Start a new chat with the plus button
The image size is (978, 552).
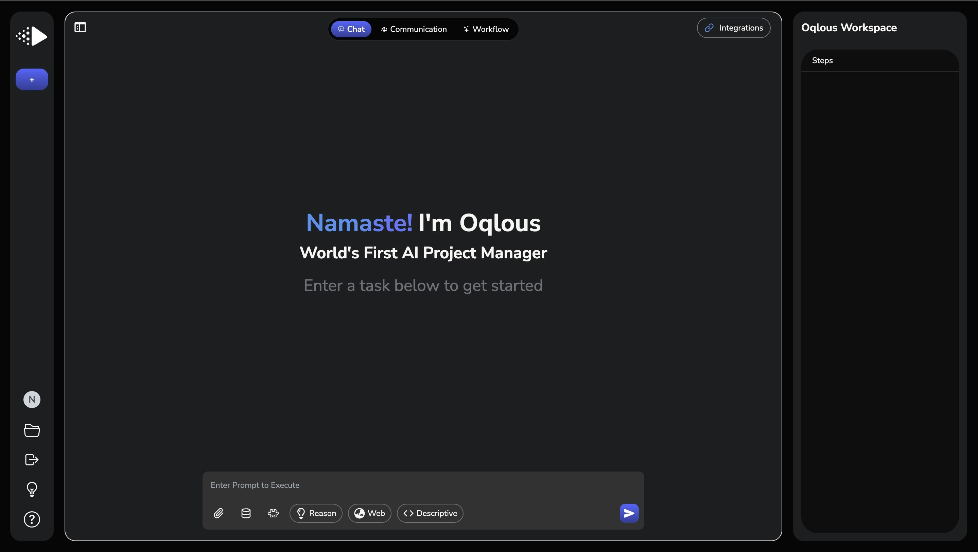click(x=32, y=79)
